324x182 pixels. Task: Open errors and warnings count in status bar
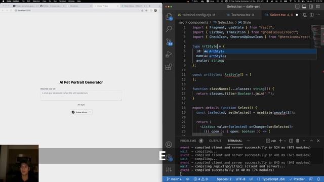[x=200, y=179]
